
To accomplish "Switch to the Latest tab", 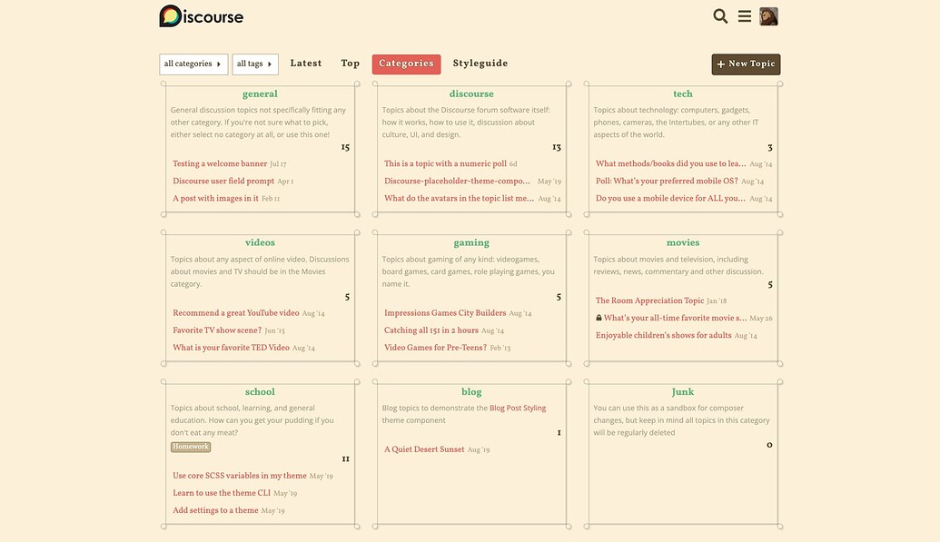I will coord(306,64).
